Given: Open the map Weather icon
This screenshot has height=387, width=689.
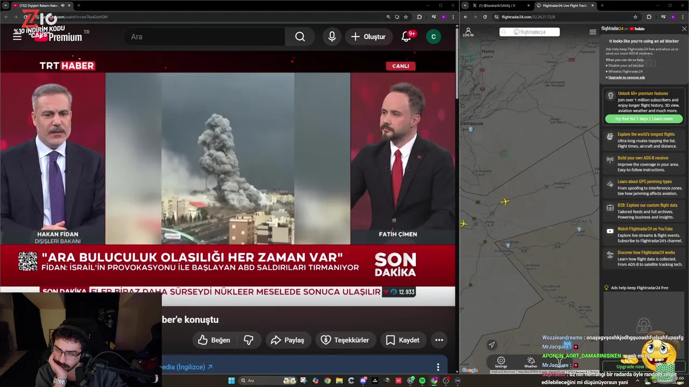Looking at the screenshot, I should [x=531, y=362].
